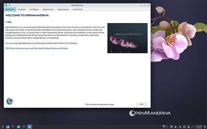Click the OM Welcome window menu icon

coord(6,5)
